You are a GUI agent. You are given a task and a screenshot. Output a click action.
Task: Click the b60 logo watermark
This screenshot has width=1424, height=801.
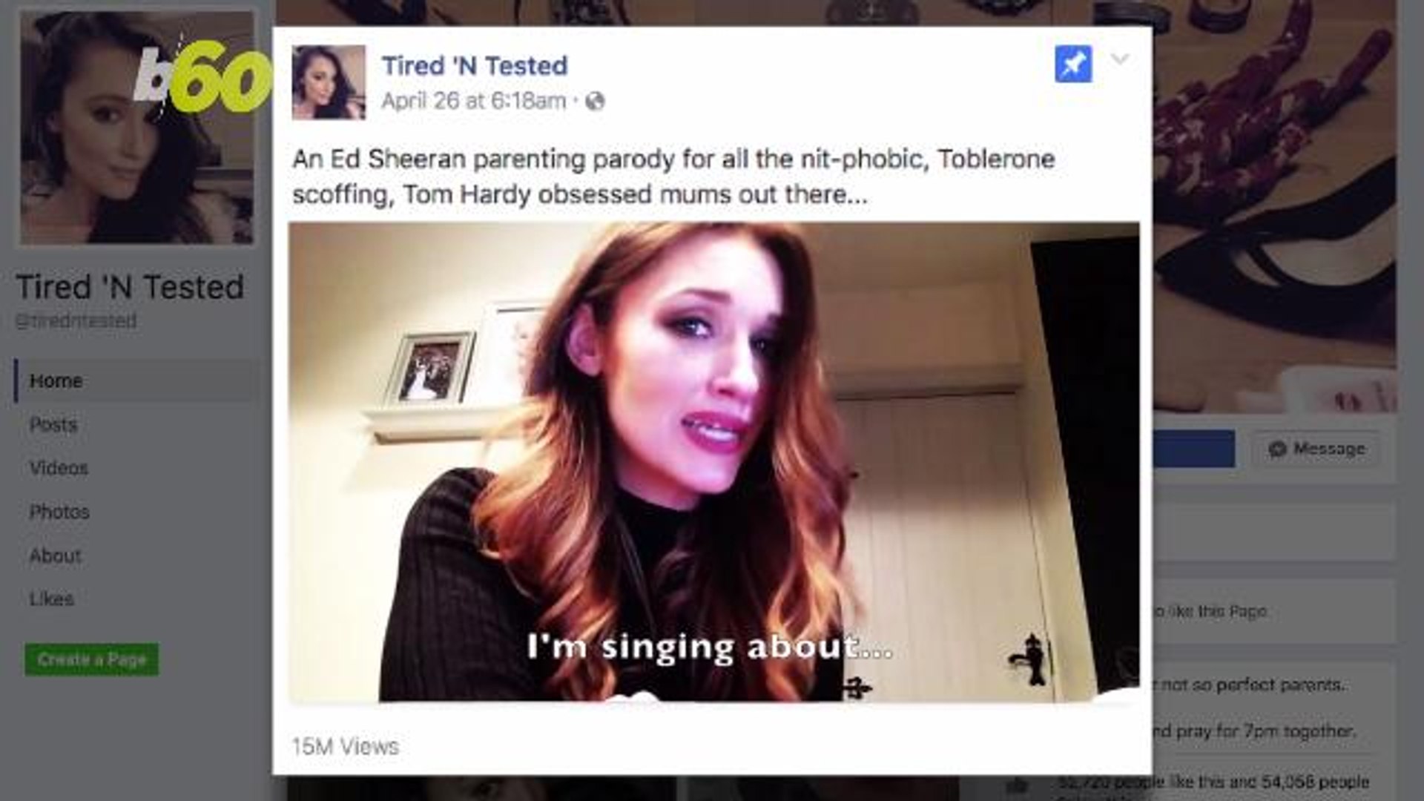pos(202,76)
